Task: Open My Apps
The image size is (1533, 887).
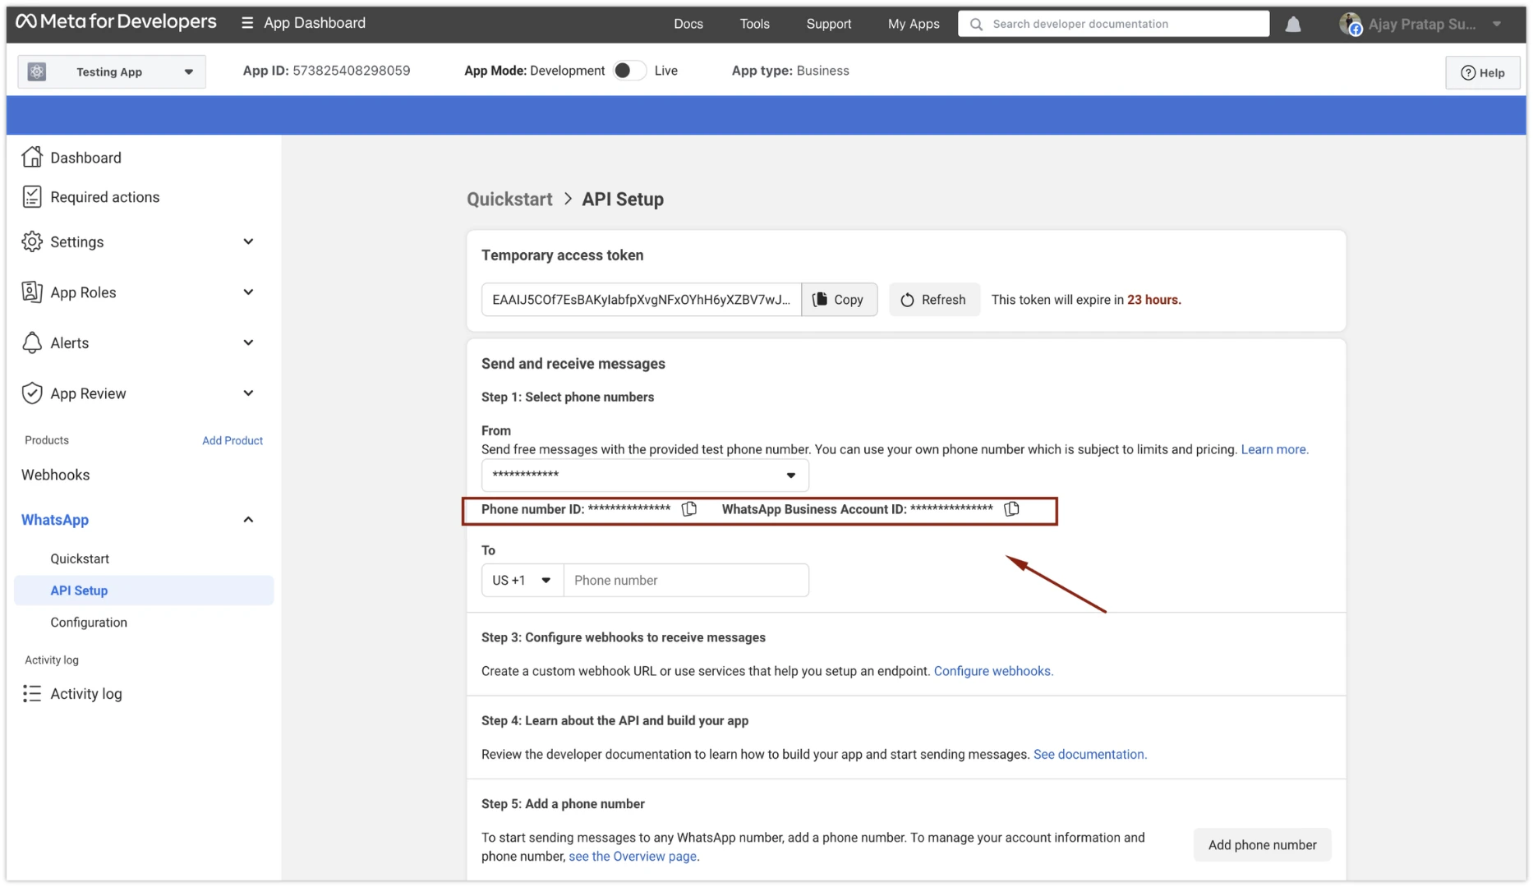Action: pyautogui.click(x=914, y=24)
